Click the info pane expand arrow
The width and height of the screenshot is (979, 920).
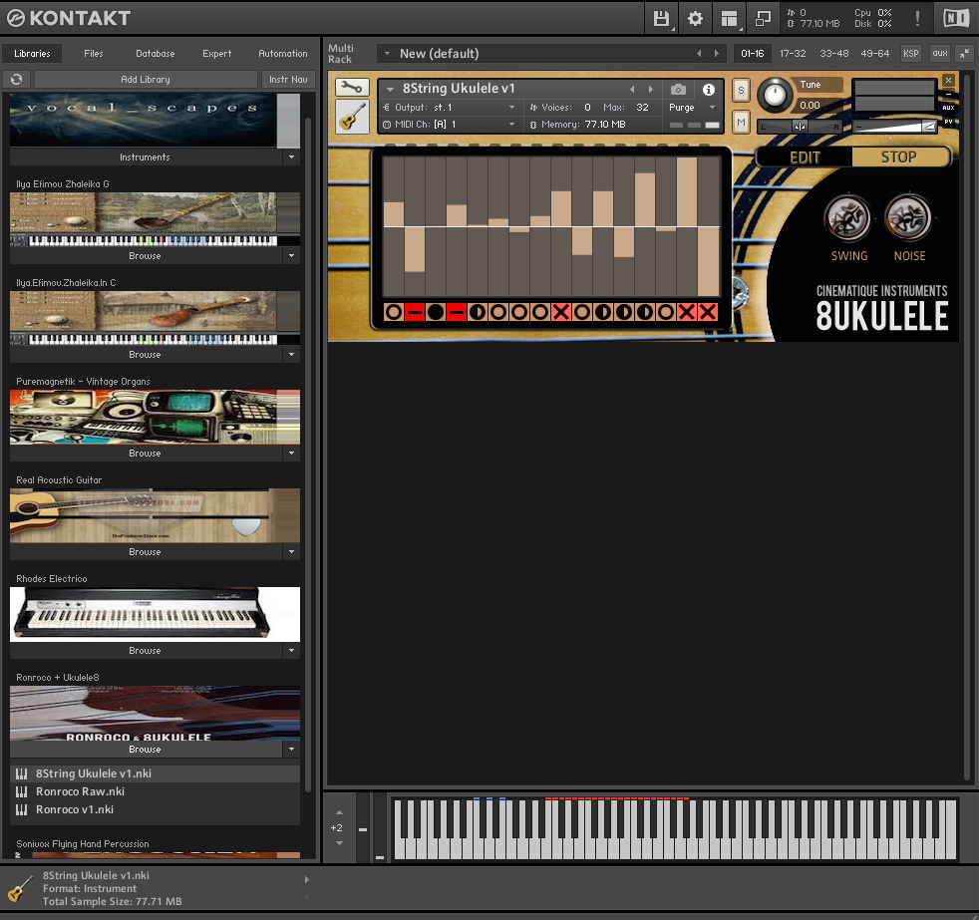pos(307,879)
